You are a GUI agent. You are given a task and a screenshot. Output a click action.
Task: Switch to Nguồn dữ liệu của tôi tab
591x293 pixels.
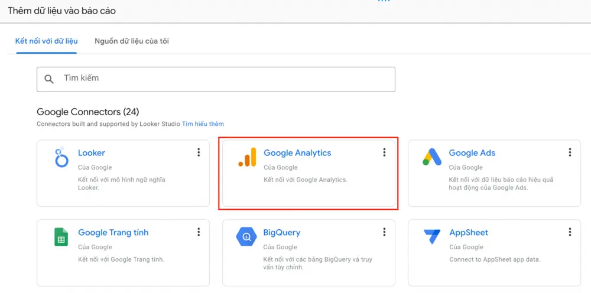[132, 41]
